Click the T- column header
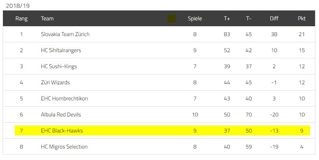The image size is (319, 160). point(249,18)
